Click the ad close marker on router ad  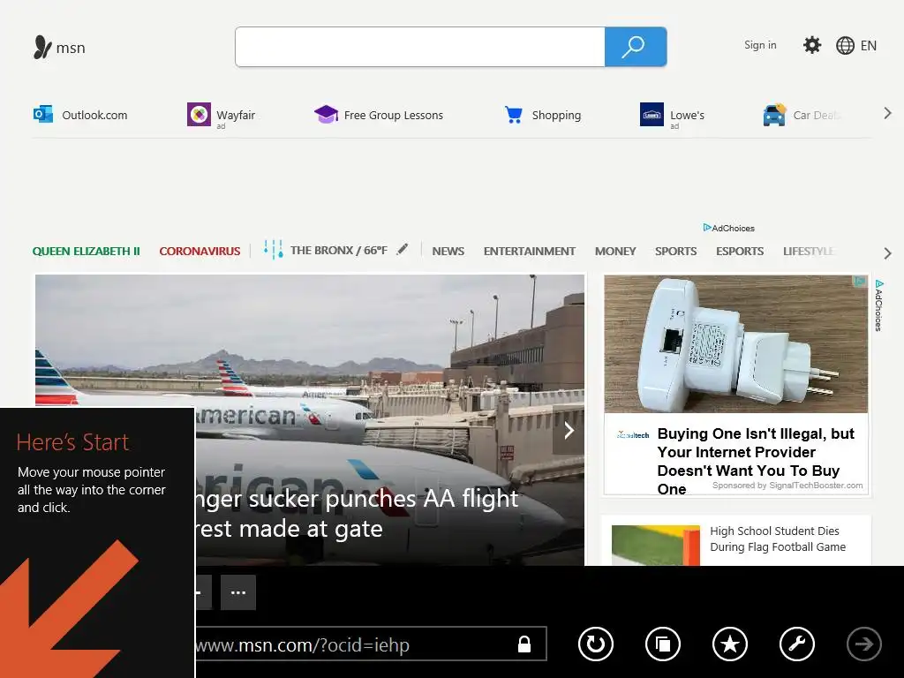(x=860, y=282)
